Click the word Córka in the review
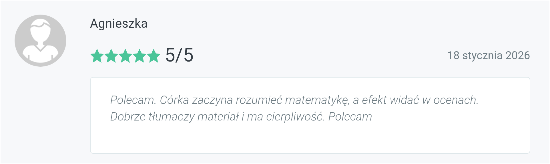Viewport: 550px width, 164px height. 174,100
